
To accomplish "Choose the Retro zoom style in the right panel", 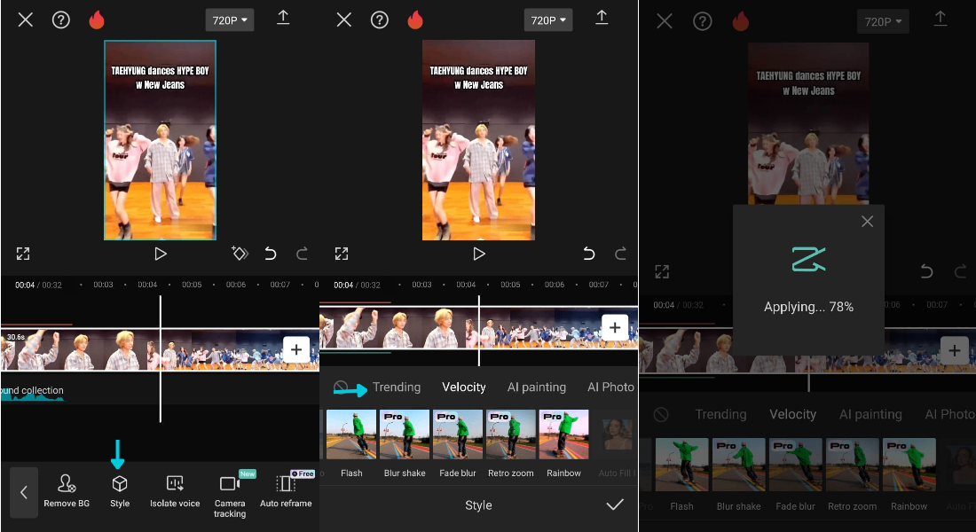I will [852, 475].
